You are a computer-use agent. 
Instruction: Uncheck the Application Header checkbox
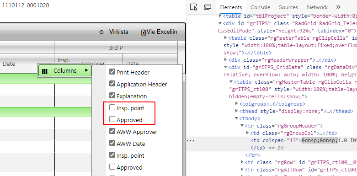(112, 84)
